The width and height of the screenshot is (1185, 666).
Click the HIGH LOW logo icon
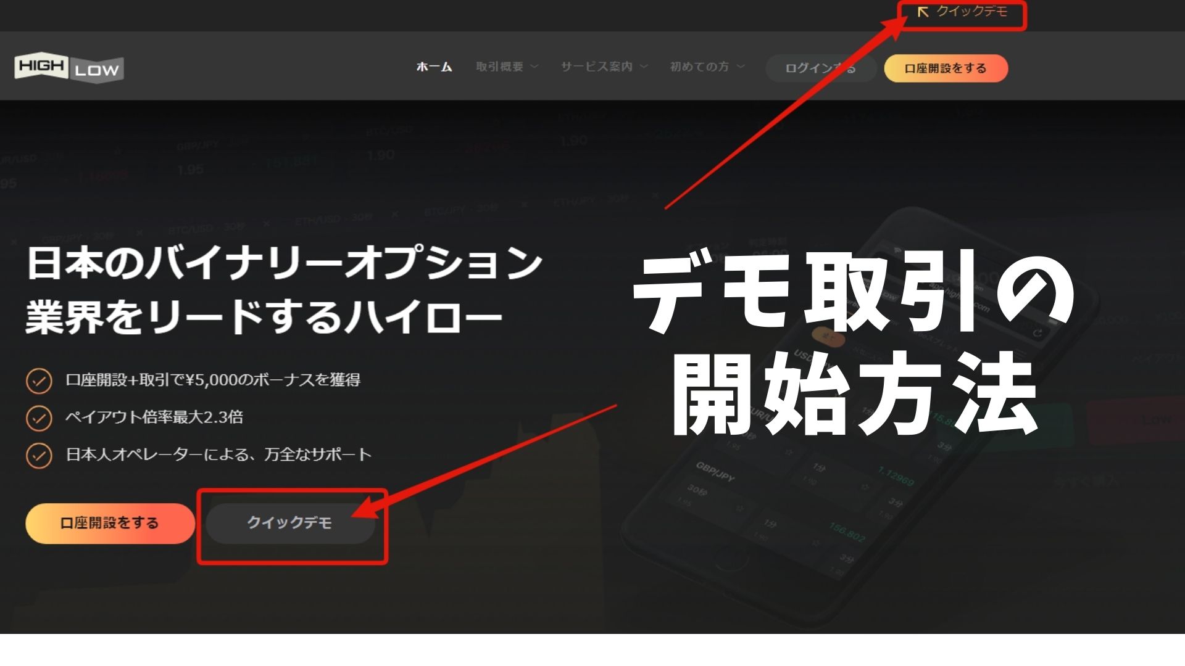(x=69, y=67)
